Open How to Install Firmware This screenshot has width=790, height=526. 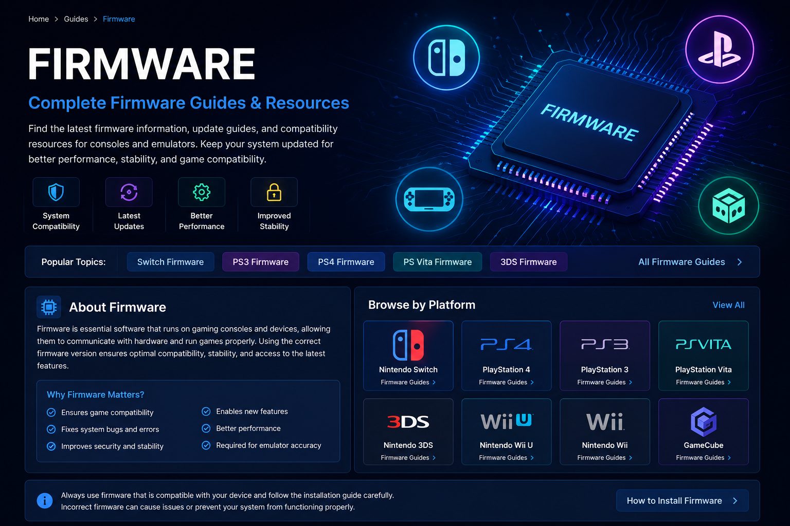(x=683, y=501)
